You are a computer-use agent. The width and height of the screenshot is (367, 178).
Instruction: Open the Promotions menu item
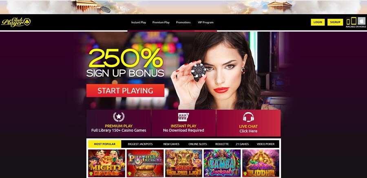[183, 22]
